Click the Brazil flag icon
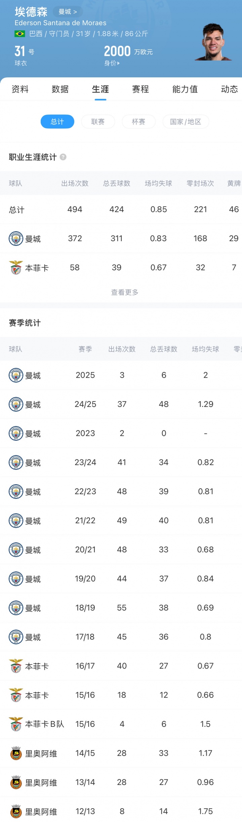Image resolution: width=242 pixels, height=822 pixels. (19, 34)
